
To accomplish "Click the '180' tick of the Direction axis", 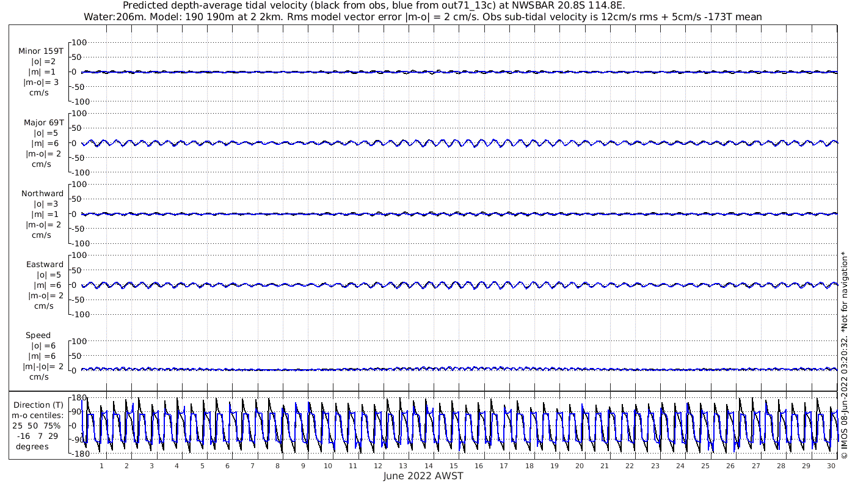I will click(80, 398).
